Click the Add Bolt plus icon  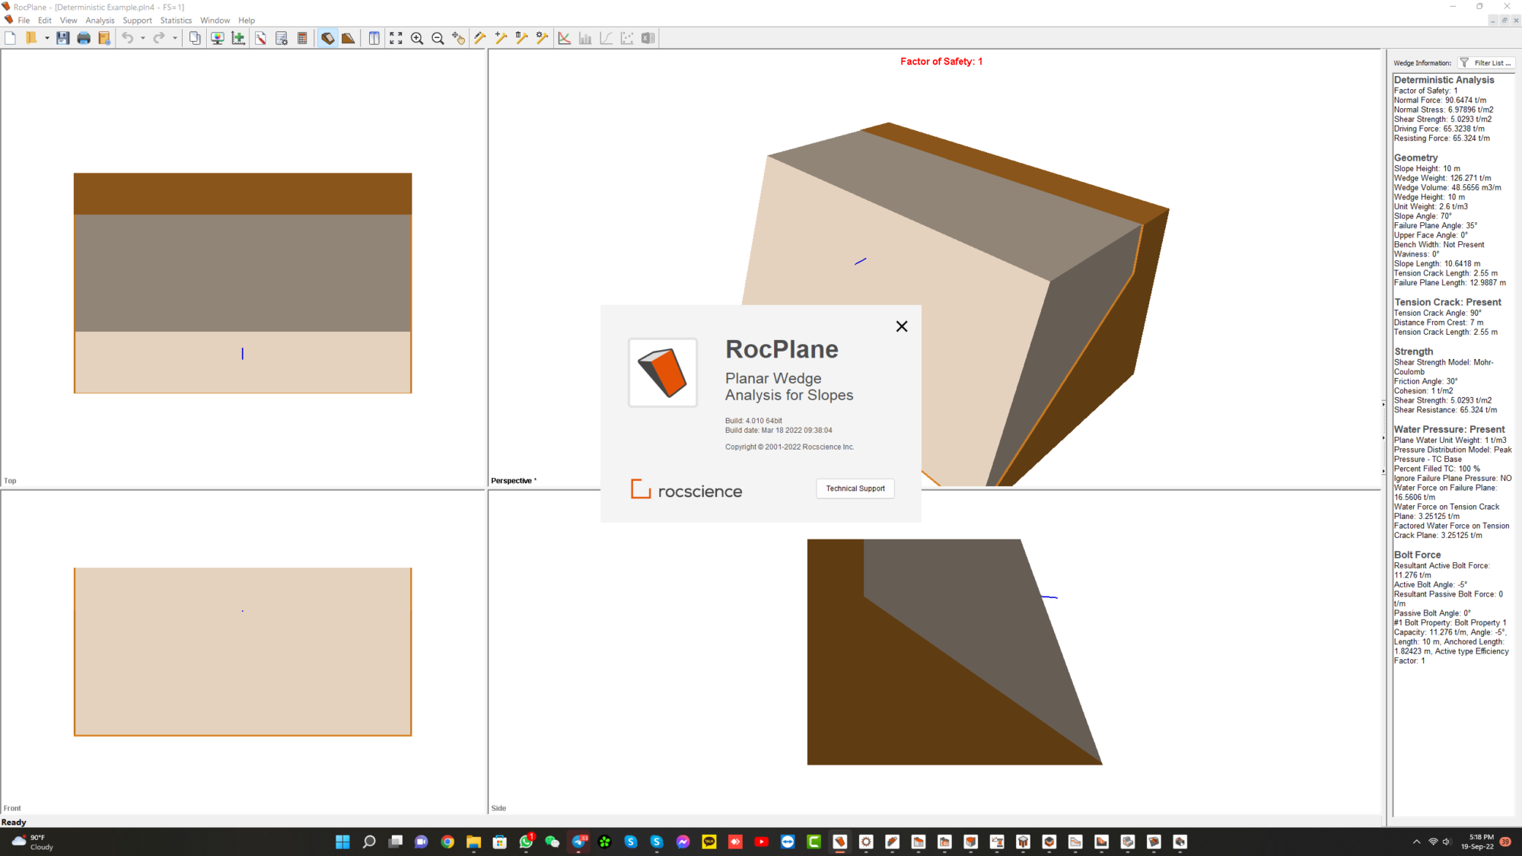(x=501, y=38)
